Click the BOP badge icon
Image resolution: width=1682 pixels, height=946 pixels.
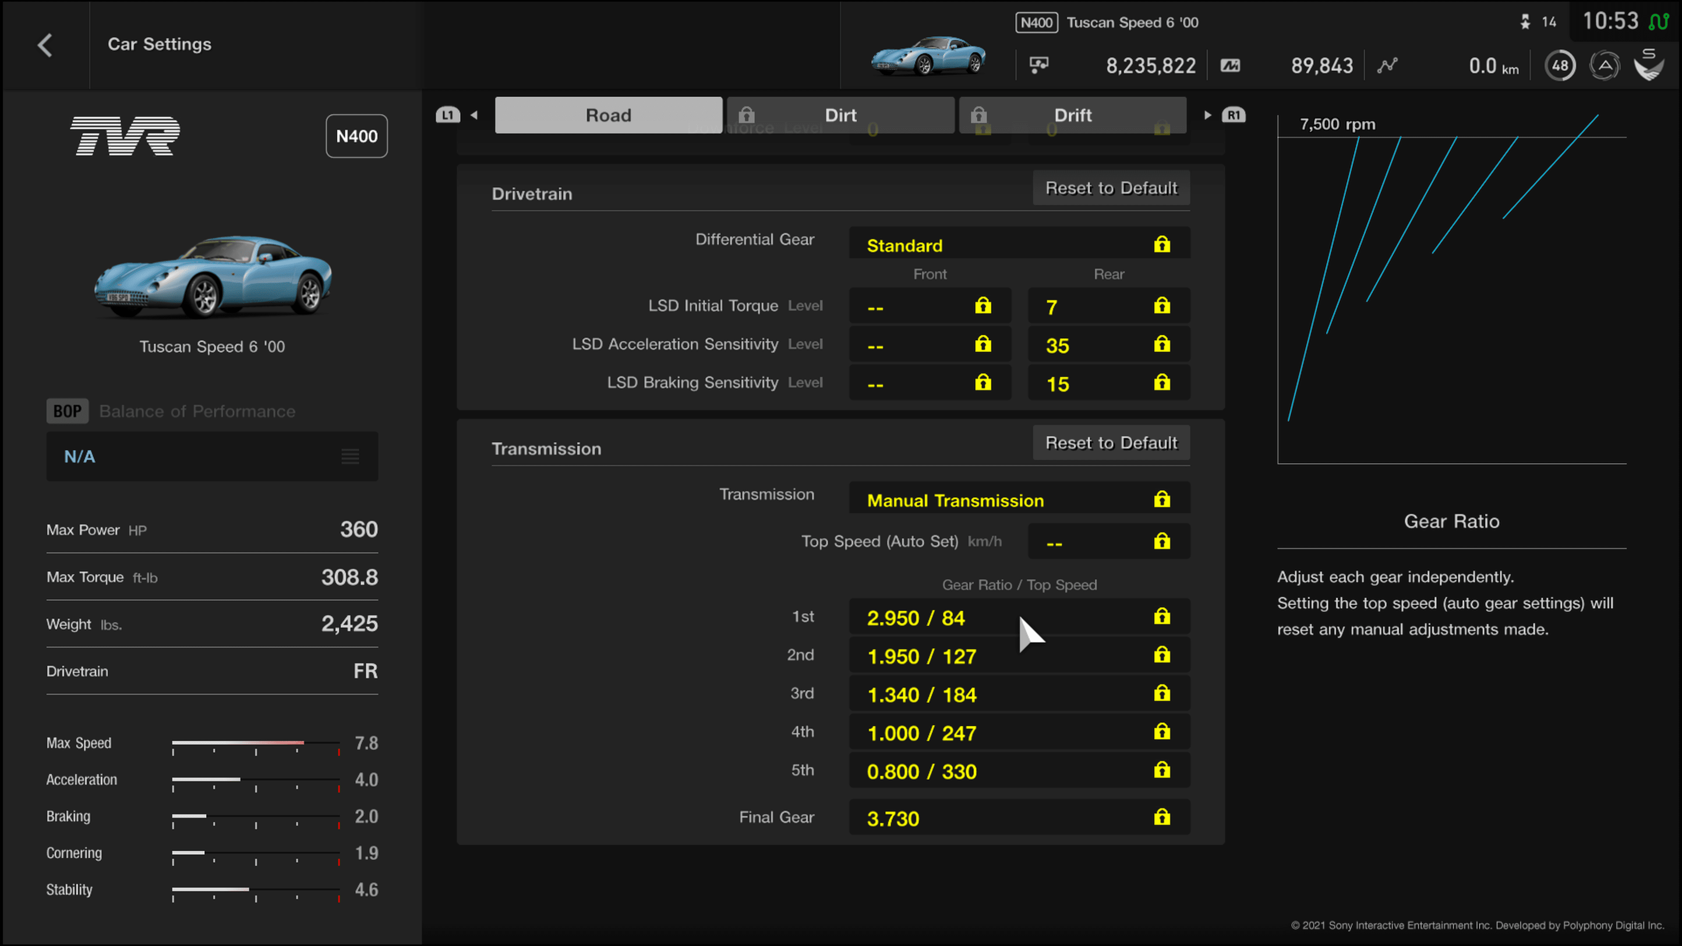(67, 411)
